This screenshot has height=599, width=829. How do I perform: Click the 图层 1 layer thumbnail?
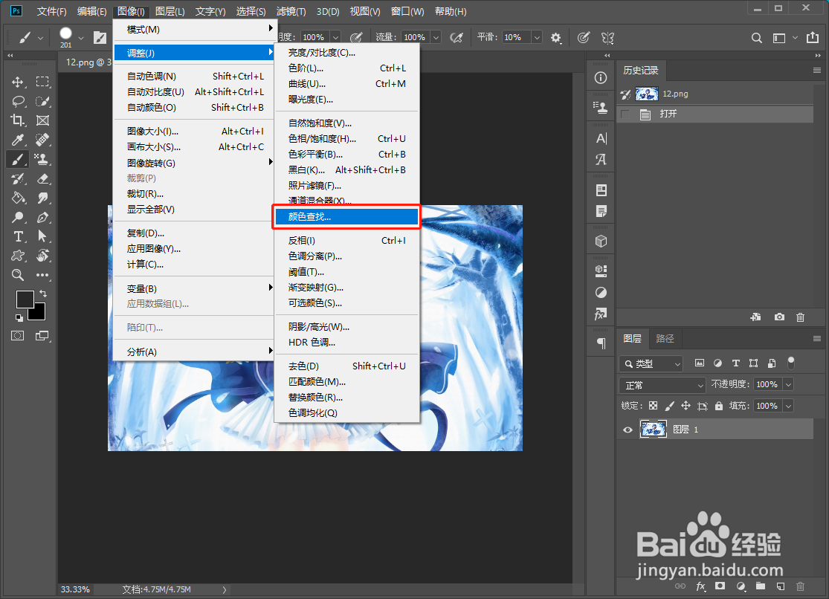coord(653,430)
